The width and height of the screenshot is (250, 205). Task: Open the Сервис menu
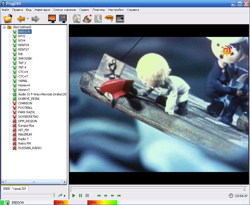pos(84,10)
